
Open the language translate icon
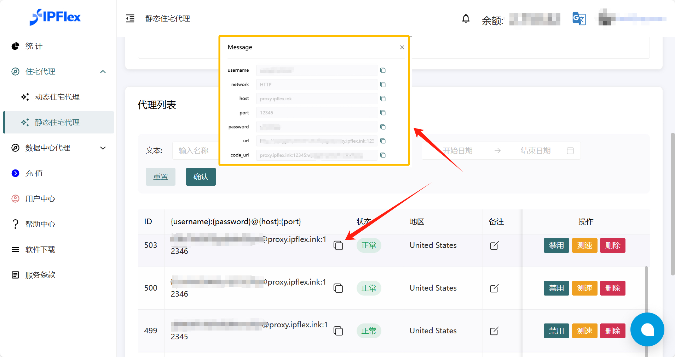579,19
